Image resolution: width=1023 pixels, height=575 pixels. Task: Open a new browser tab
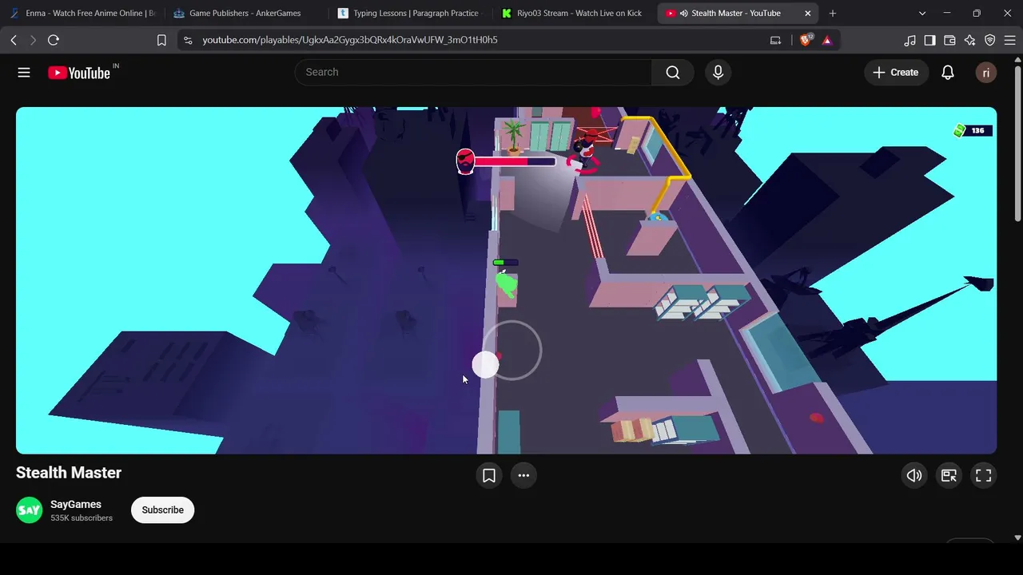pos(833,14)
